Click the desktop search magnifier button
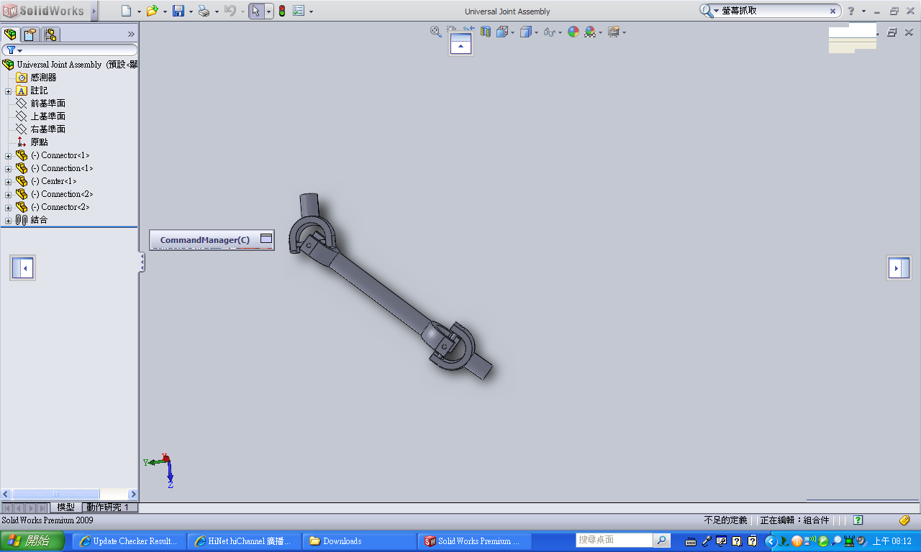This screenshot has height=552, width=921. (x=662, y=540)
